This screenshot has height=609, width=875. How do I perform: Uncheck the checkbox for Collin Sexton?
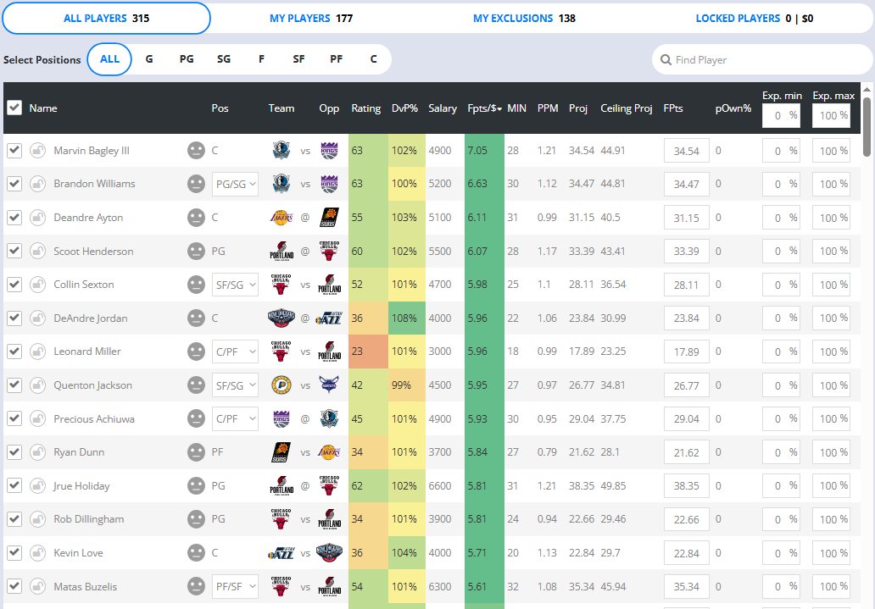click(14, 285)
